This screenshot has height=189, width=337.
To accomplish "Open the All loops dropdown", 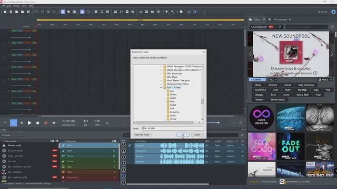I will (12, 135).
